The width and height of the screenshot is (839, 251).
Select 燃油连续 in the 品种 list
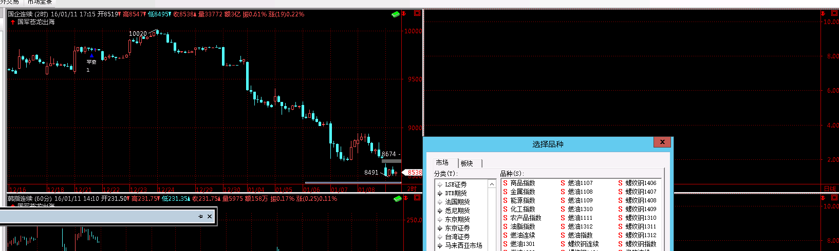[523, 235]
